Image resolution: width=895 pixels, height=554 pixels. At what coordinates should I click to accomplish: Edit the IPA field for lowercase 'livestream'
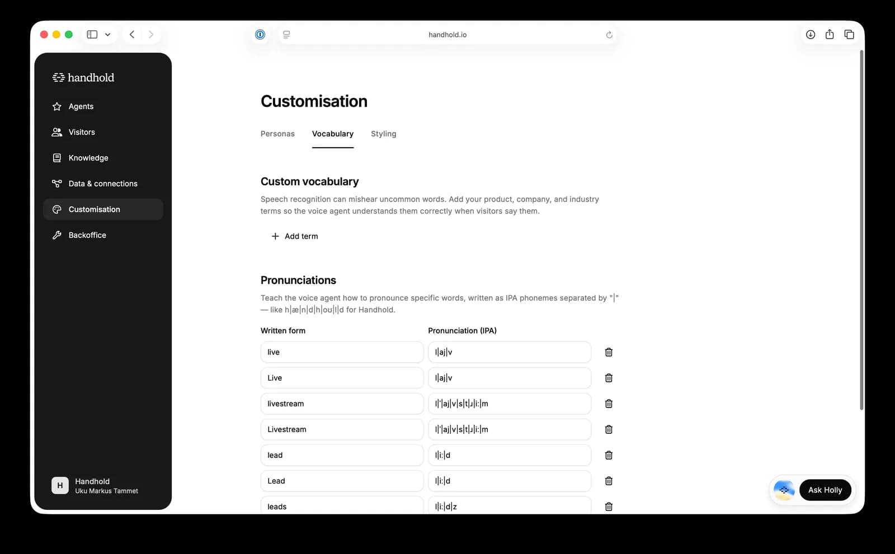point(510,404)
